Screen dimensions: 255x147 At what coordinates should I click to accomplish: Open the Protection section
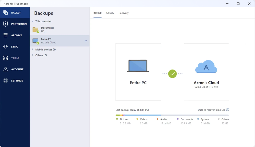[5, 24]
